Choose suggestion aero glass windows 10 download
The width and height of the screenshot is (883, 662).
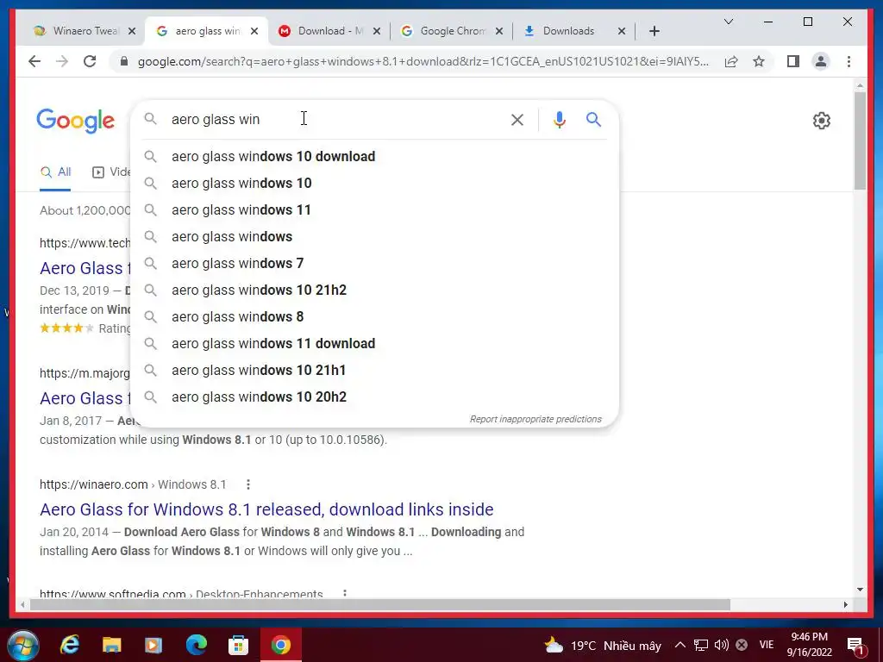(x=374, y=157)
